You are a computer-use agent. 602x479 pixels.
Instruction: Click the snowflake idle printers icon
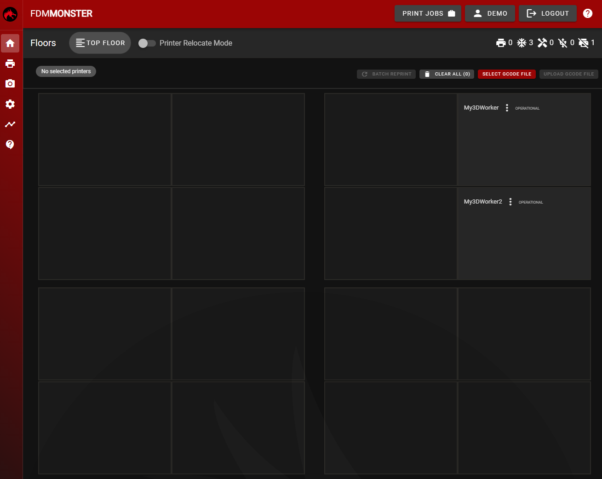click(x=522, y=43)
